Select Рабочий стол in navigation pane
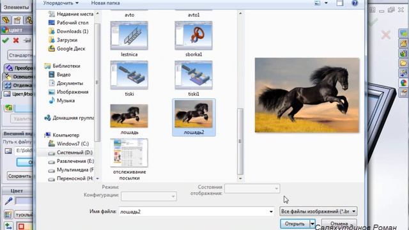 pos(68,23)
